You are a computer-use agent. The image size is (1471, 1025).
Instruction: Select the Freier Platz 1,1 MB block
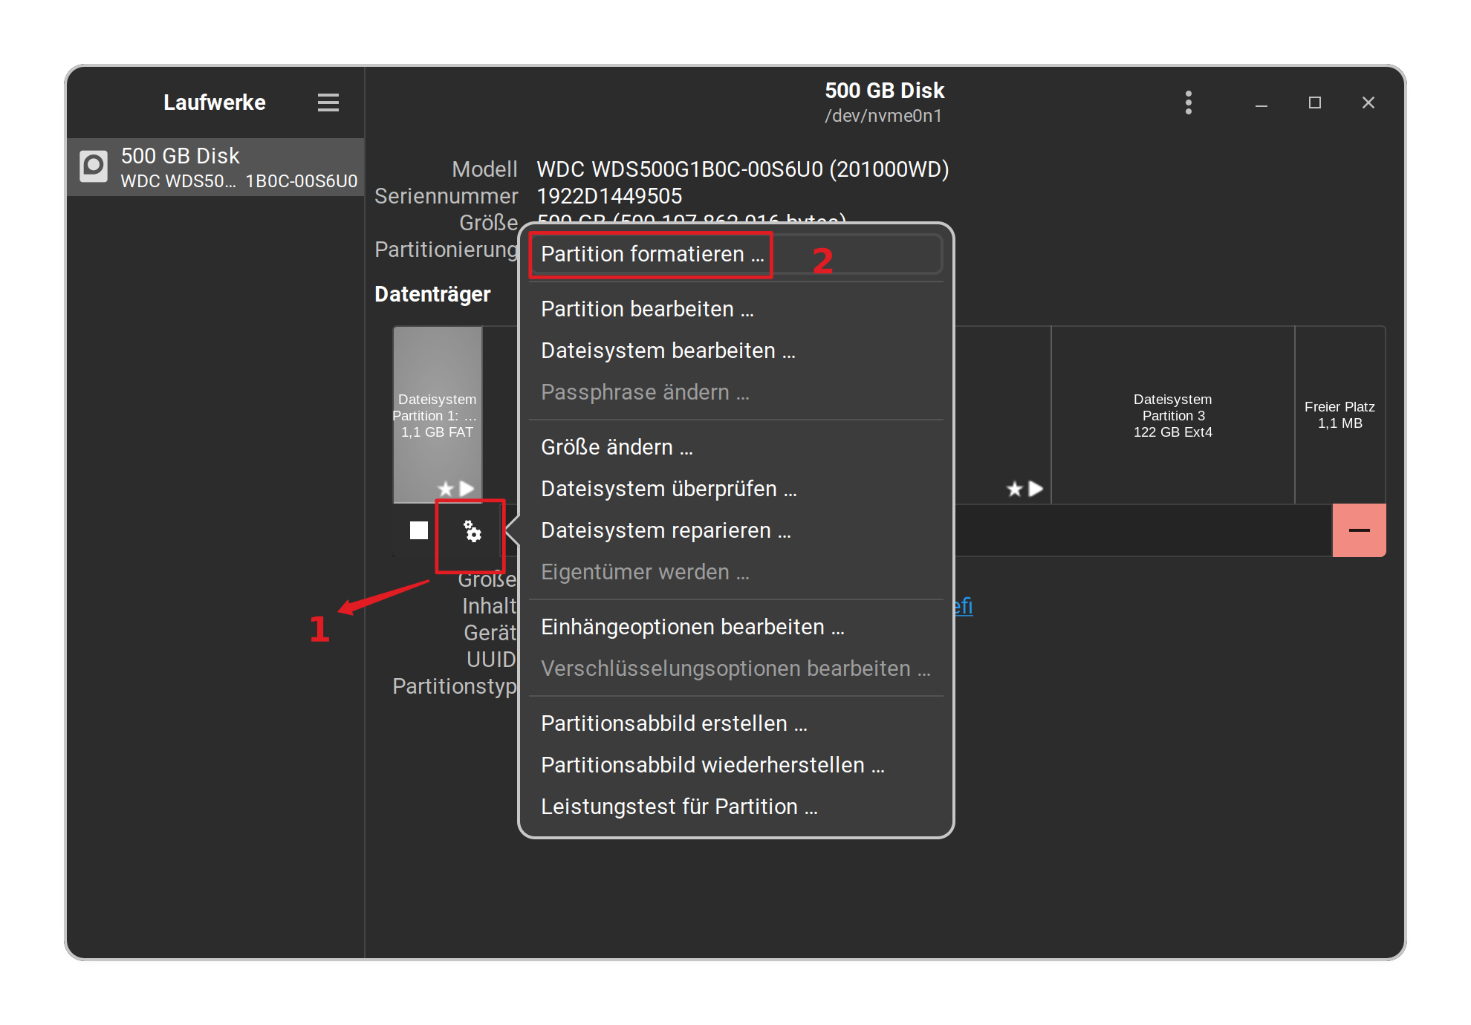[1339, 416]
